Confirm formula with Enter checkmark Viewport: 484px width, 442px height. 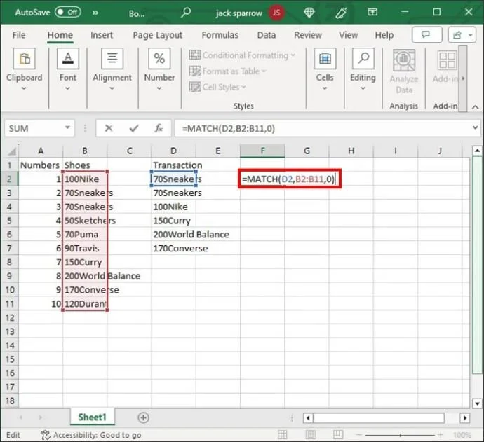(x=134, y=128)
